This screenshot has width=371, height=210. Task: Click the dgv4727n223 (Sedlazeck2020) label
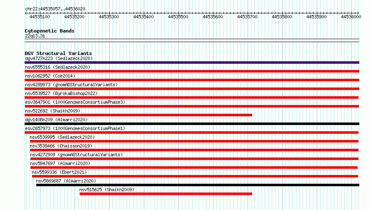tap(59, 58)
